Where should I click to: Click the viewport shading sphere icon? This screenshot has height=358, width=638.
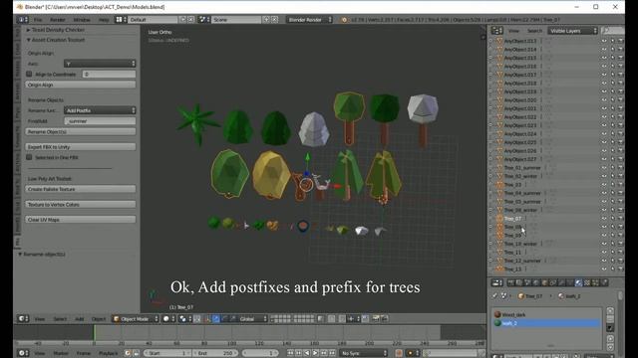click(167, 319)
